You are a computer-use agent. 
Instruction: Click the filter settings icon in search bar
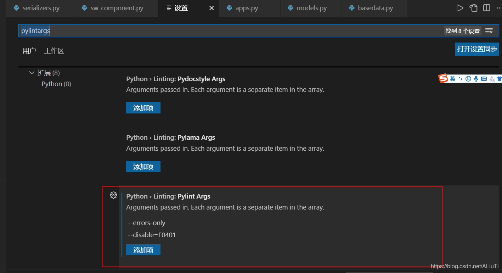(489, 30)
